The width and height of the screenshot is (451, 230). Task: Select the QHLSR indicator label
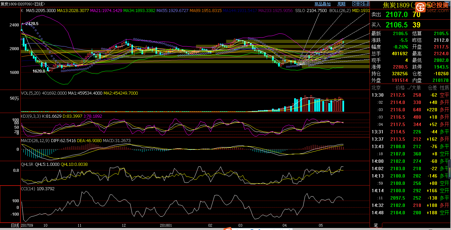coord(27,164)
